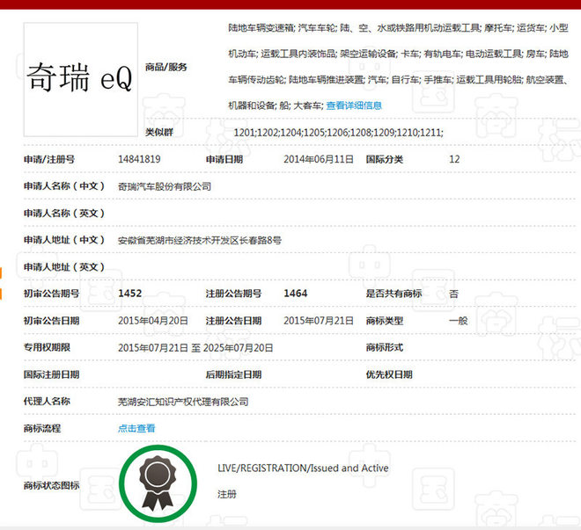Select preliminary announcement date 2015年04月20日
The image size is (581, 530).
pyautogui.click(x=153, y=321)
